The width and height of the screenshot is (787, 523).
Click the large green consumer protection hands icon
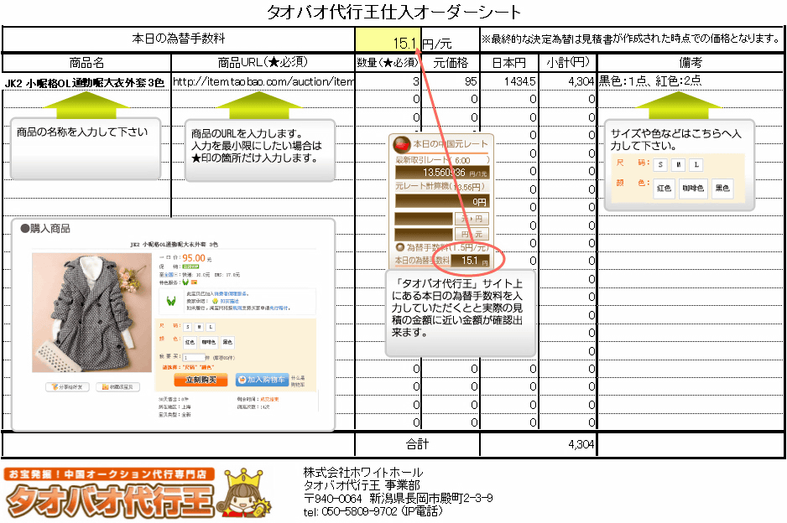(171, 301)
